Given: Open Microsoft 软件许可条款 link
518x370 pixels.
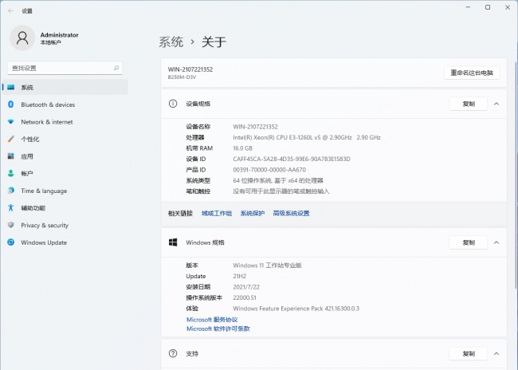Looking at the screenshot, I should [x=218, y=329].
